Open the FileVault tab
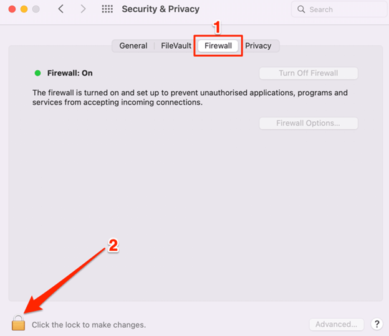Image resolution: width=389 pixels, height=336 pixels. point(176,45)
